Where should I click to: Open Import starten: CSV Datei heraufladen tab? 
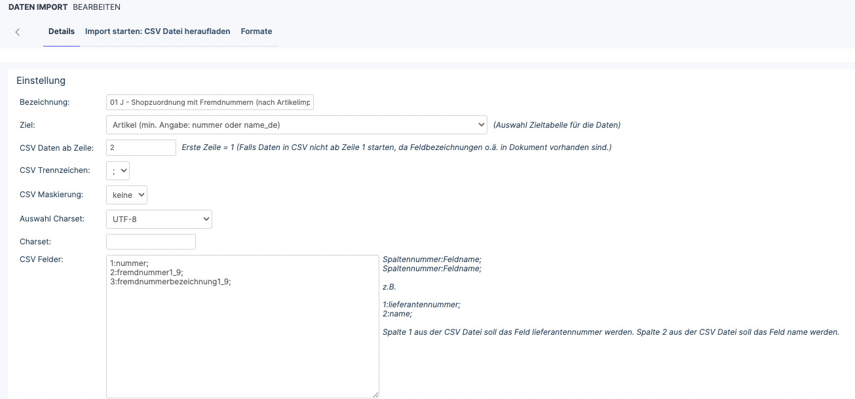point(158,31)
